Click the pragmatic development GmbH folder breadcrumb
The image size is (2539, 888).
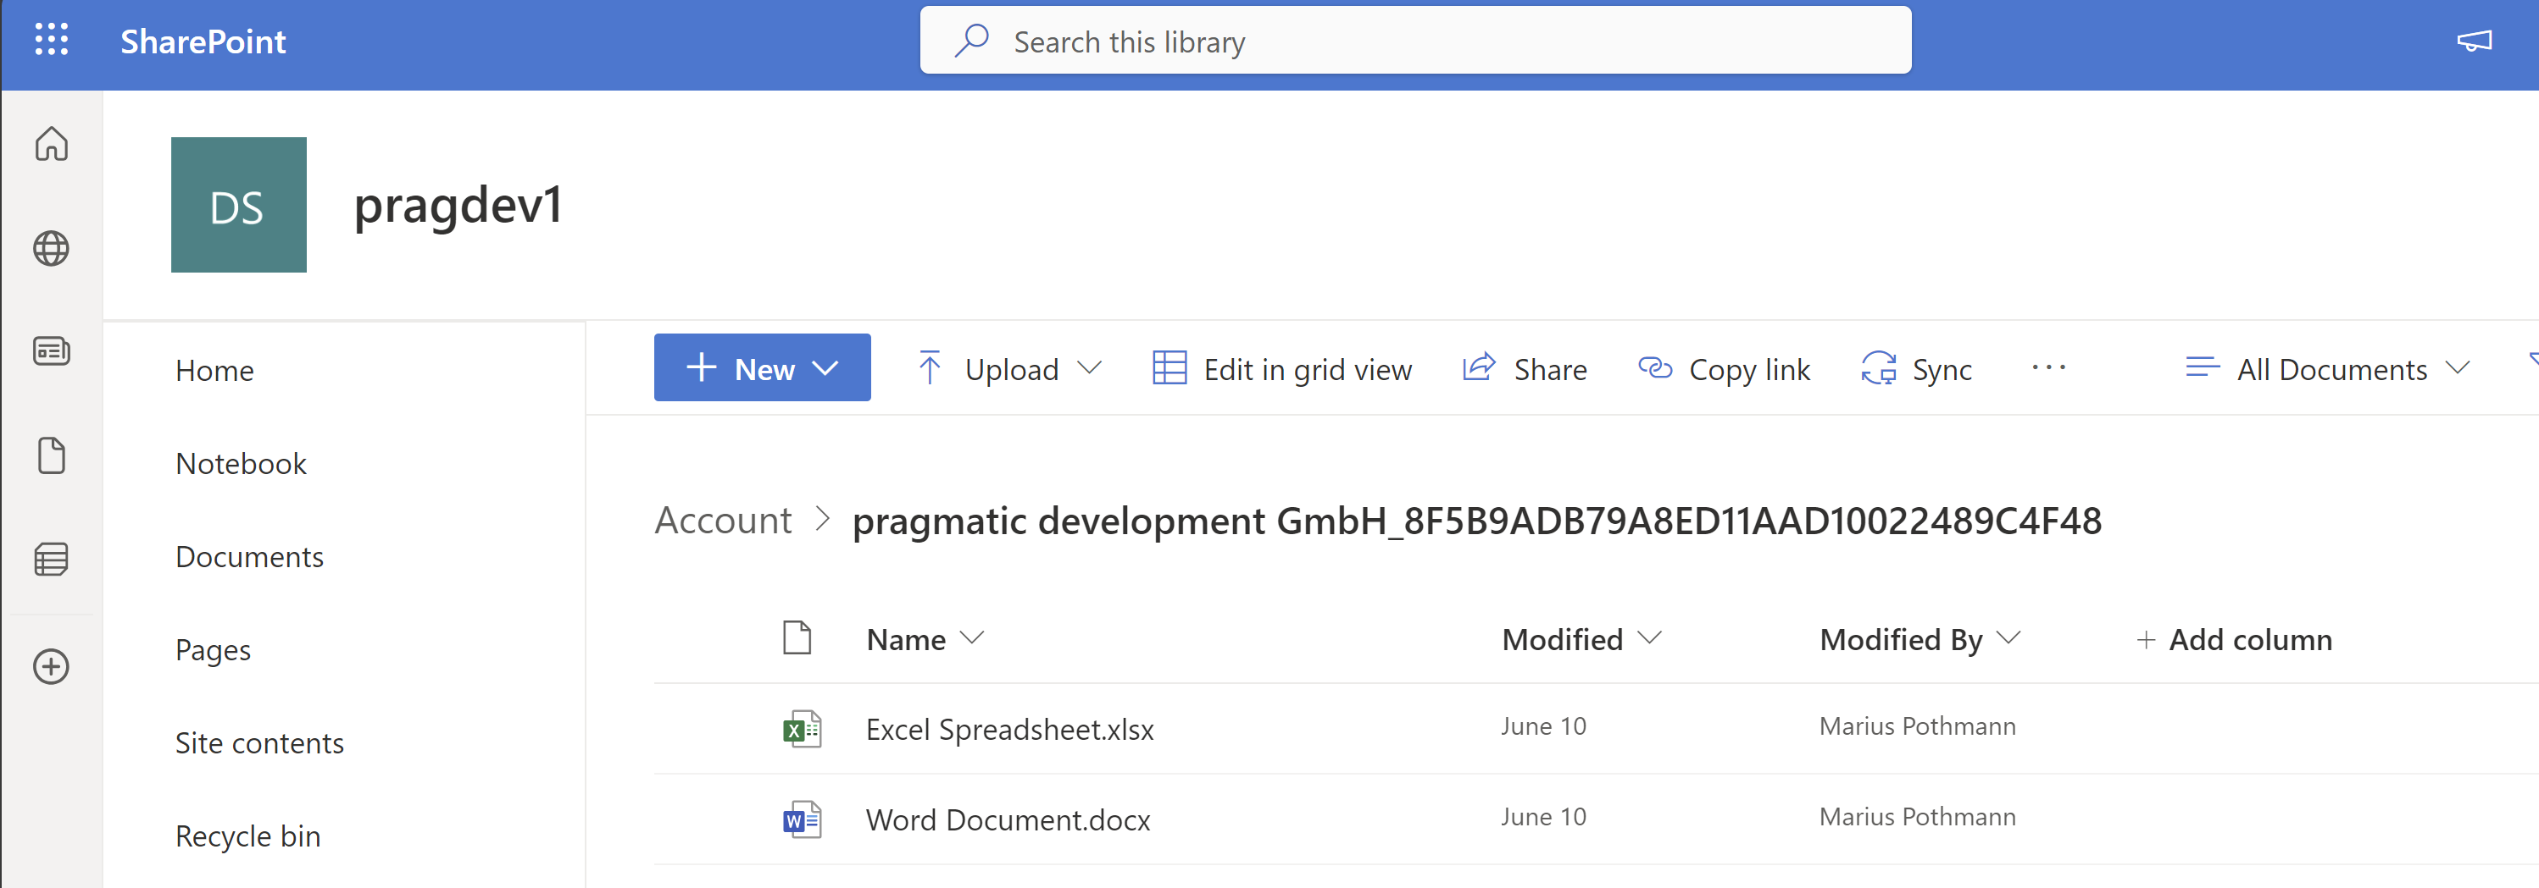1476,520
